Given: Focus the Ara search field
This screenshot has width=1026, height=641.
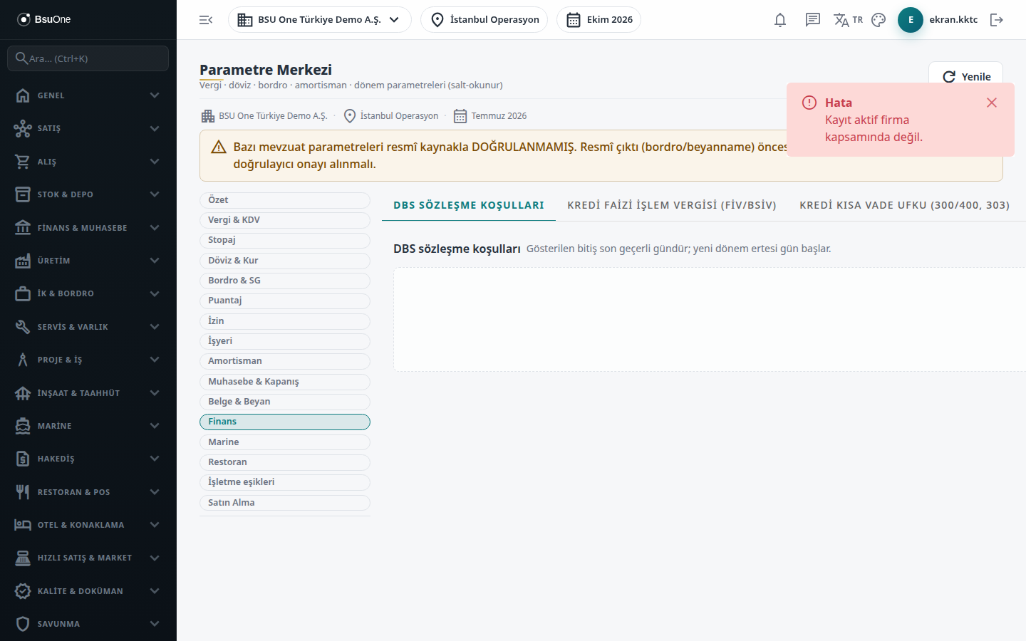Looking at the screenshot, I should pyautogui.click(x=88, y=58).
